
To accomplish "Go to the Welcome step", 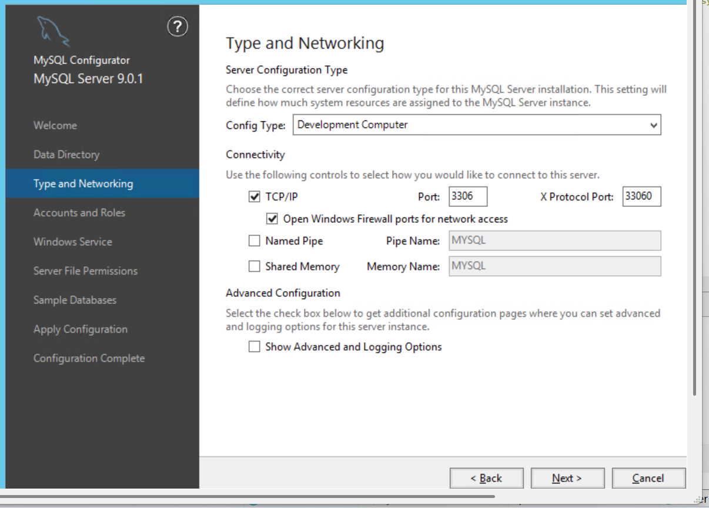I will pos(55,125).
